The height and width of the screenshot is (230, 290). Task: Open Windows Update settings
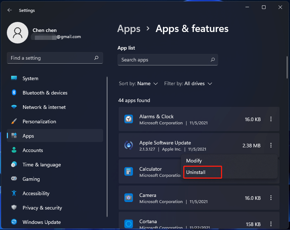pos(55,222)
